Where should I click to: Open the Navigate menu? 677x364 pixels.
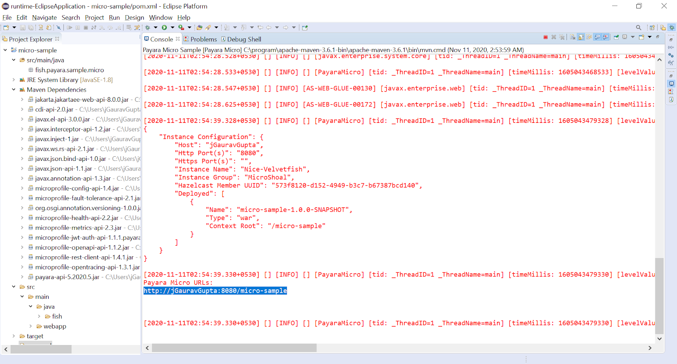pos(44,17)
